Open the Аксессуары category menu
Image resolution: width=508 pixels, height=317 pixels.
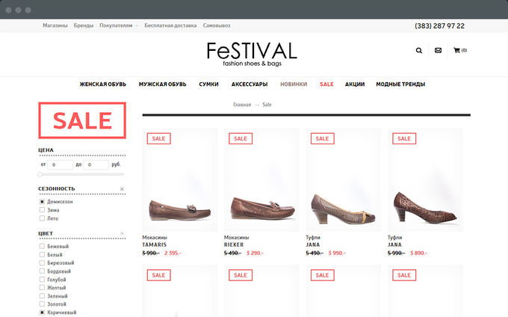[250, 84]
